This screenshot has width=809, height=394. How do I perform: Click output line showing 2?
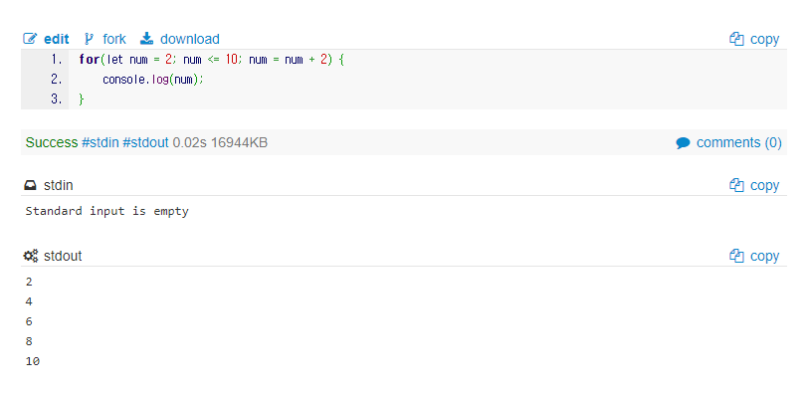[29, 283]
